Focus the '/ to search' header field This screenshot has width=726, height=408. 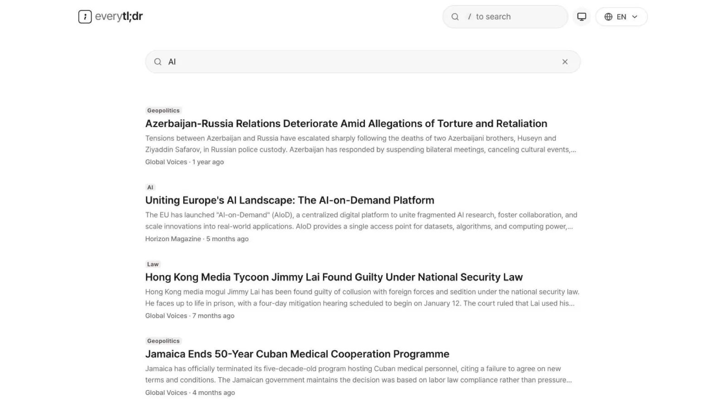505,17
